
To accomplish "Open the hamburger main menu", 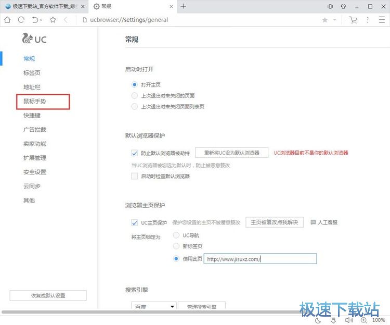I will coord(382,20).
